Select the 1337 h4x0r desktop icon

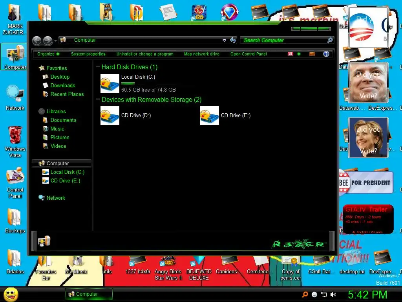[138, 265]
